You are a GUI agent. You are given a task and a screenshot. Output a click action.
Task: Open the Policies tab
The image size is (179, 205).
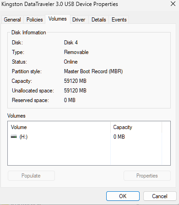34,20
